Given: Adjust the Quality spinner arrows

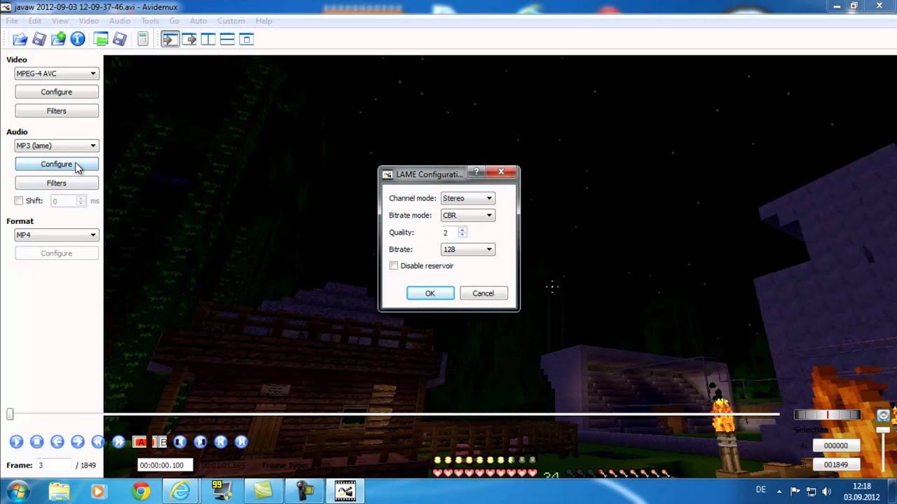Looking at the screenshot, I should click(x=462, y=232).
